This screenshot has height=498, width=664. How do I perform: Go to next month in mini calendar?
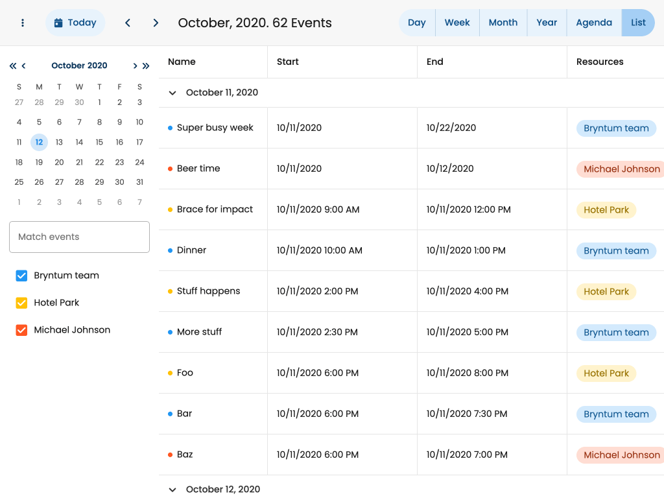pyautogui.click(x=135, y=65)
